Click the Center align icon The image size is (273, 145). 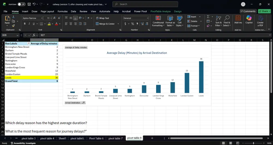coord(71,24)
